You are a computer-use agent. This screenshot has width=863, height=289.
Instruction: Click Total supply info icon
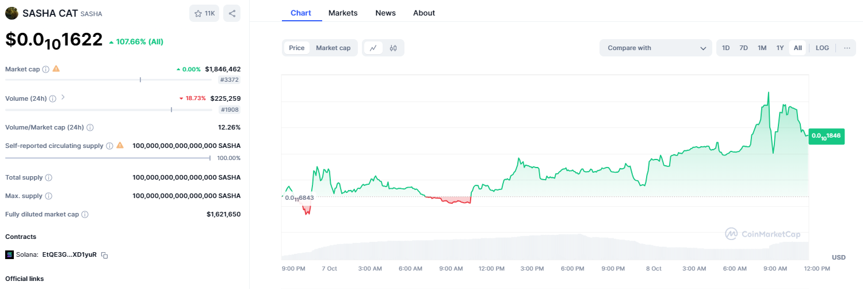tap(49, 178)
